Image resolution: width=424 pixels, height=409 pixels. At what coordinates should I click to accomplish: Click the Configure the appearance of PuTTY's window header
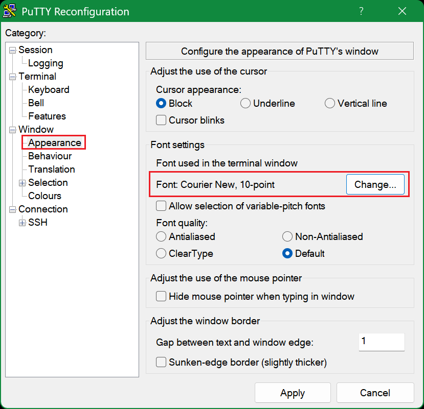tap(280, 51)
